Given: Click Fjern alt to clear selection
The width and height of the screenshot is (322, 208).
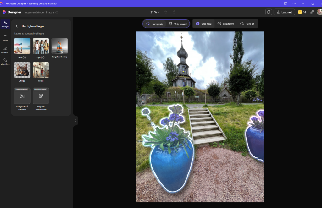Looking at the screenshot, I should coord(247,24).
